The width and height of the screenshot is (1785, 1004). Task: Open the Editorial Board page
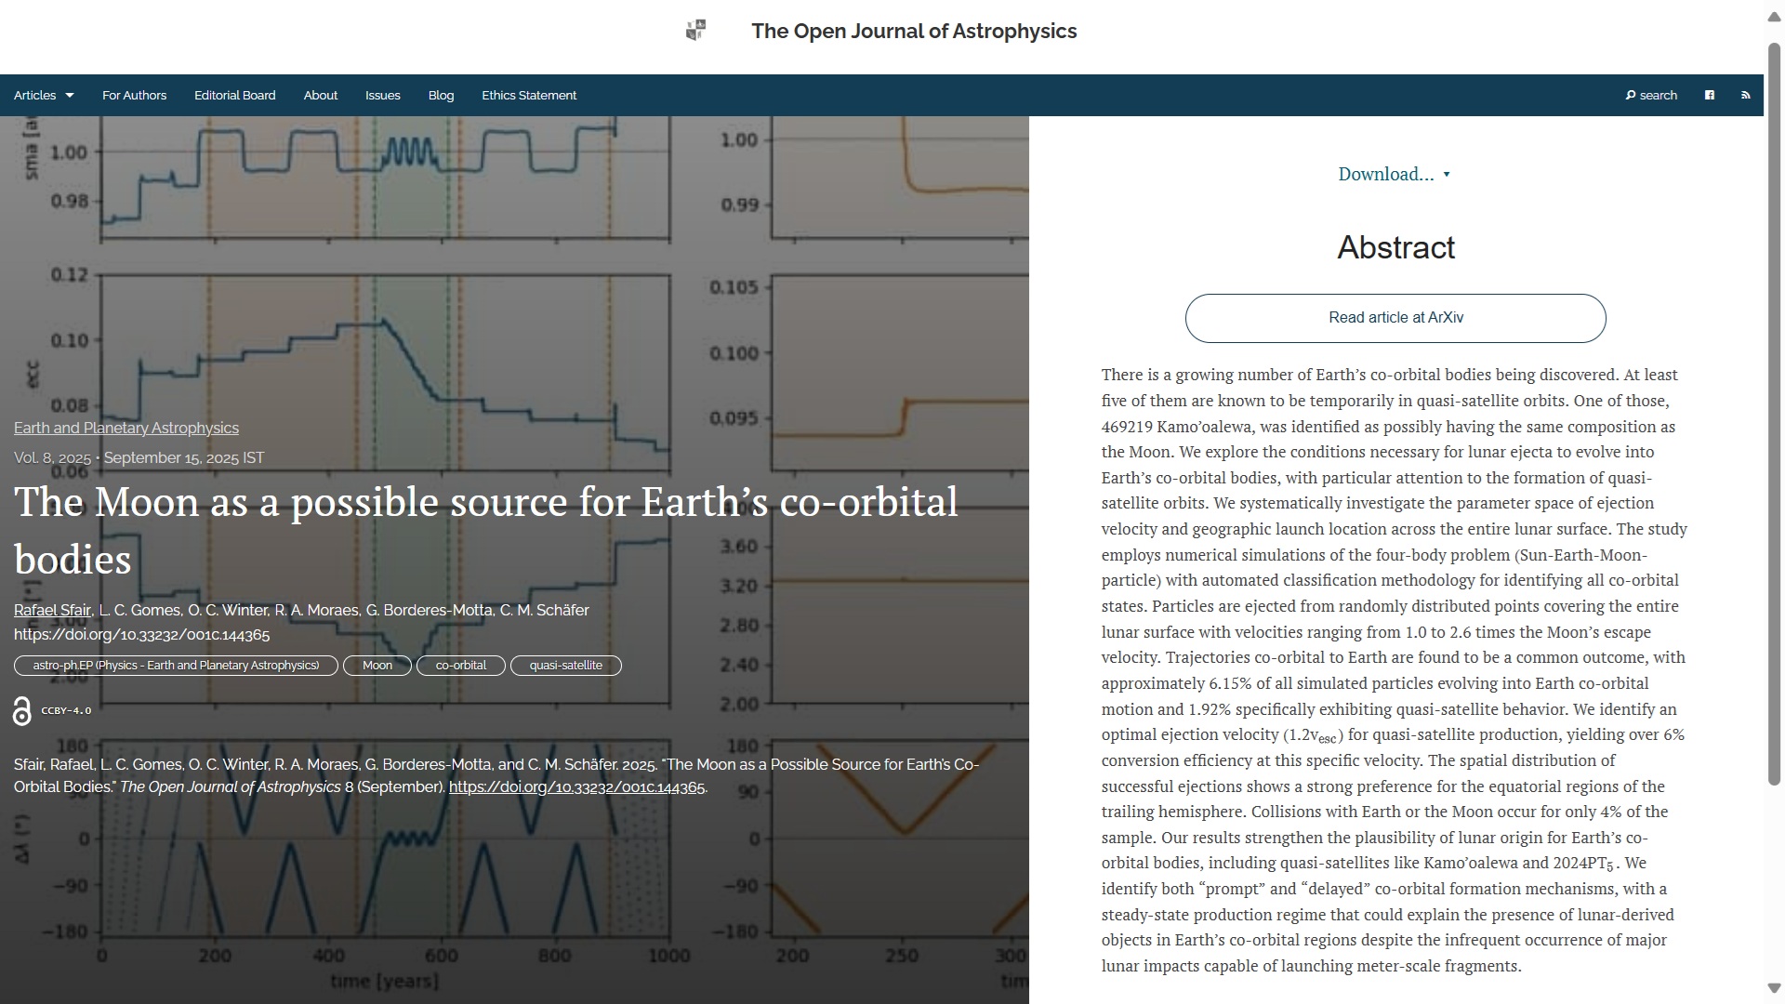(234, 95)
